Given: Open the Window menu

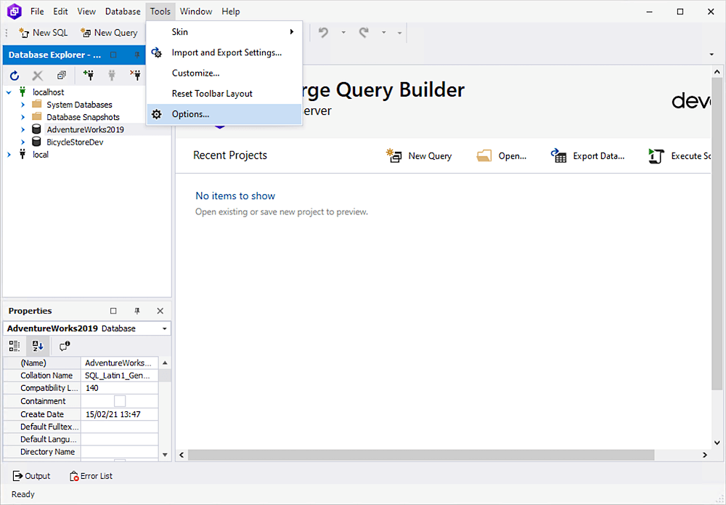Looking at the screenshot, I should tap(196, 11).
